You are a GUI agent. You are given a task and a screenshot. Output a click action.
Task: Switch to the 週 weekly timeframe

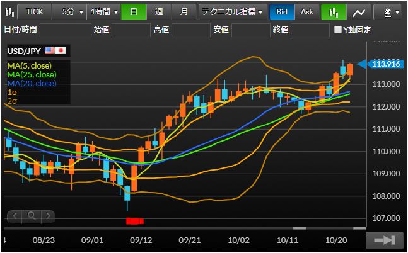click(159, 12)
